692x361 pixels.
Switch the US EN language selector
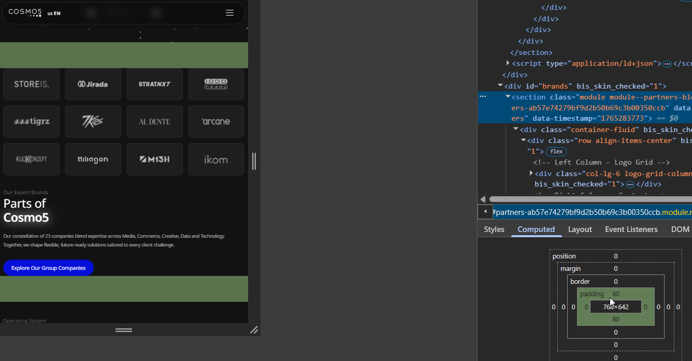[x=54, y=13]
